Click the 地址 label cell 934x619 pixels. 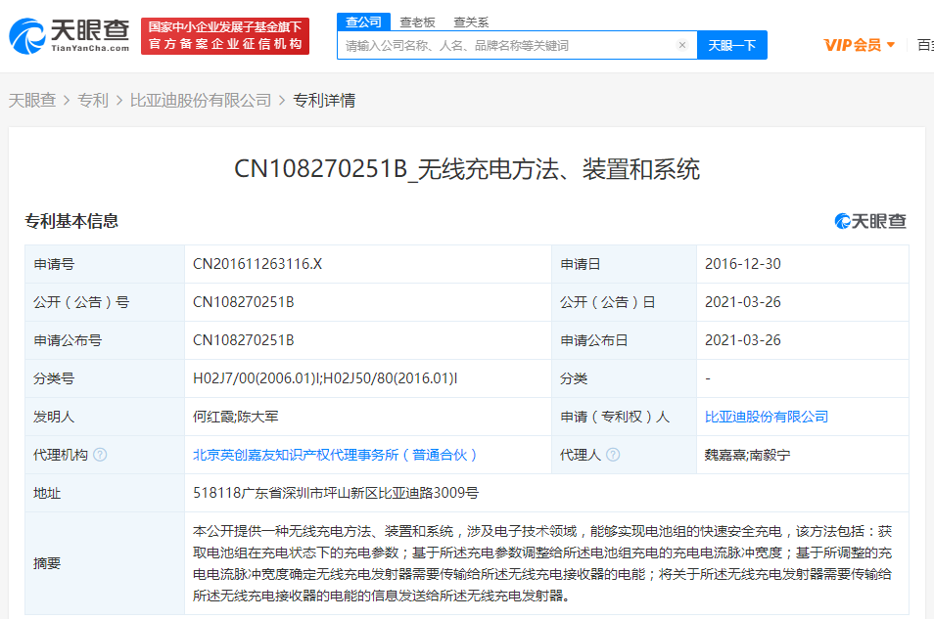(105, 493)
